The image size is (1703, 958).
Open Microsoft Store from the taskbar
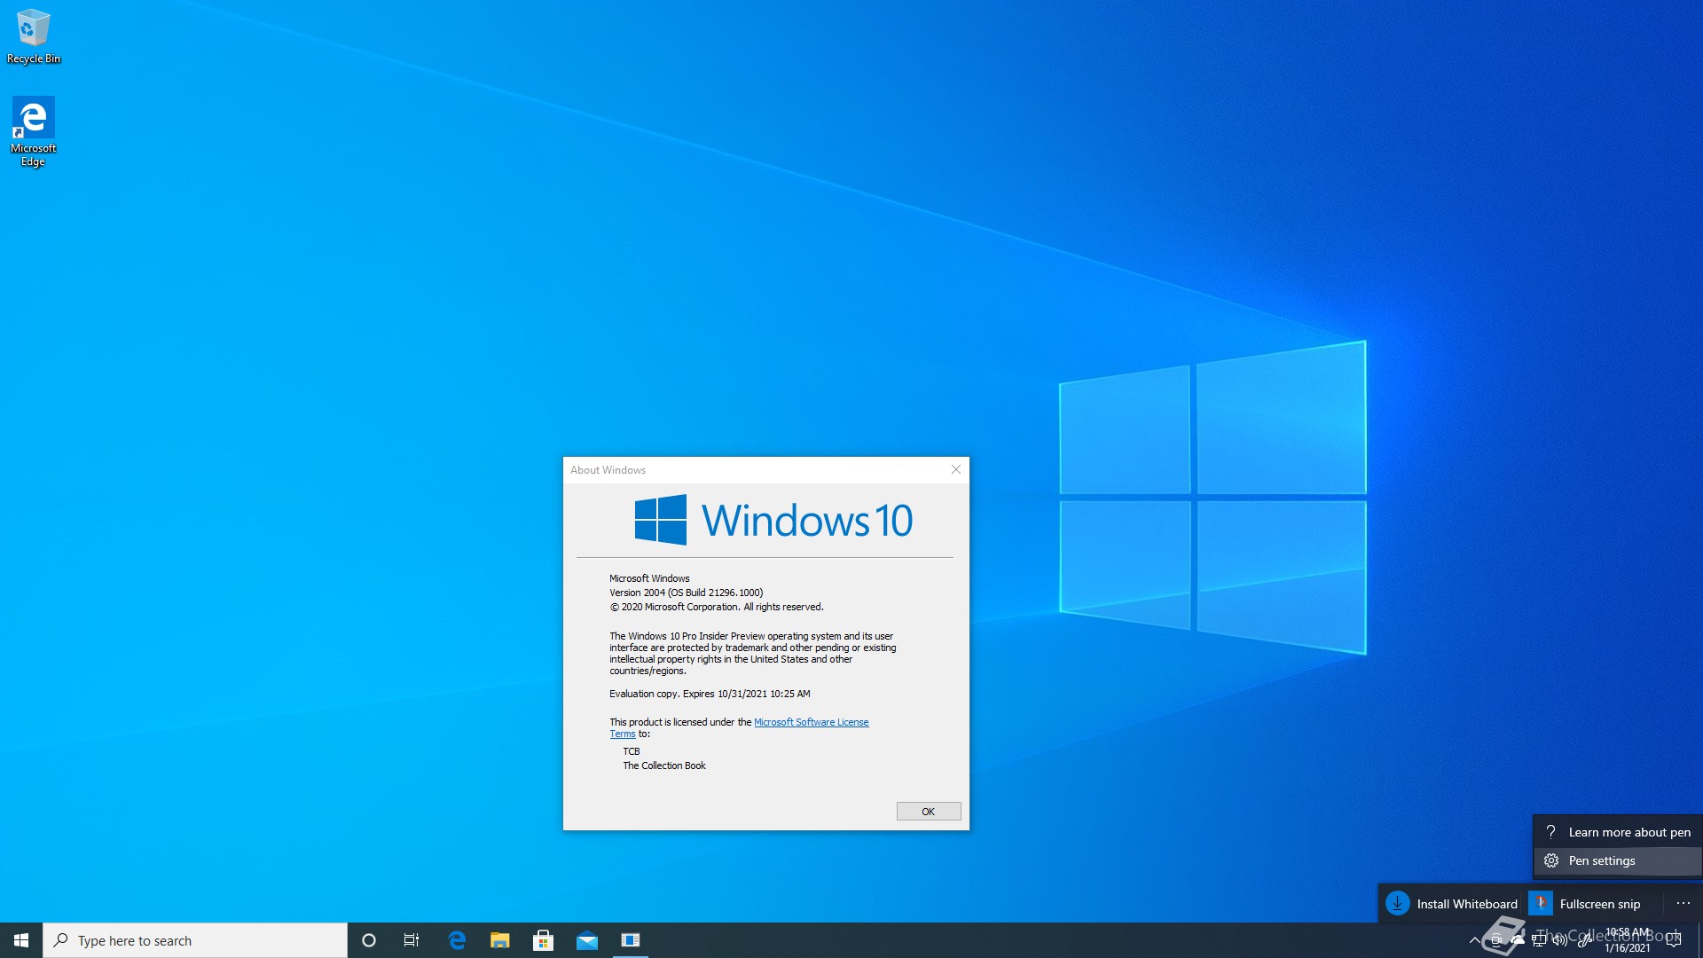tap(544, 940)
